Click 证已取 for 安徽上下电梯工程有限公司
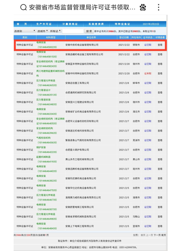 click(x=148, y=226)
